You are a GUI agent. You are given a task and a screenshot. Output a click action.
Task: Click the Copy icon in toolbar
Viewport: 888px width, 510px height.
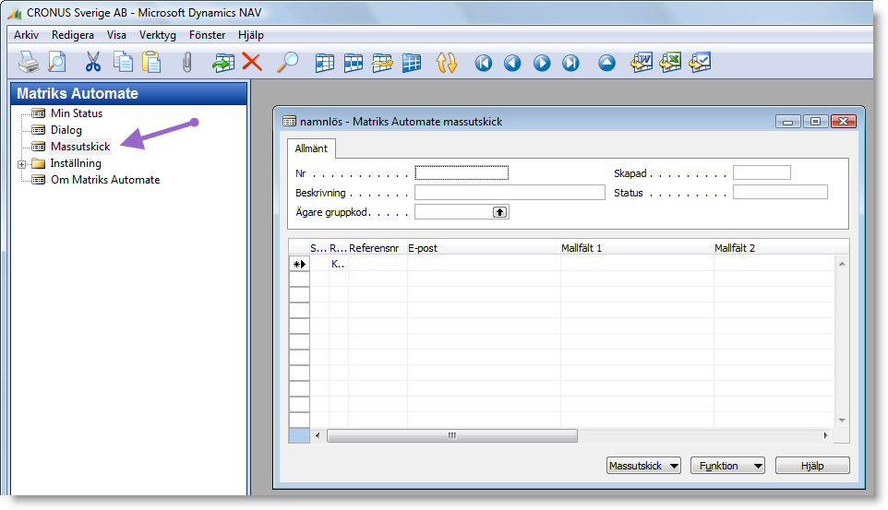[x=123, y=63]
